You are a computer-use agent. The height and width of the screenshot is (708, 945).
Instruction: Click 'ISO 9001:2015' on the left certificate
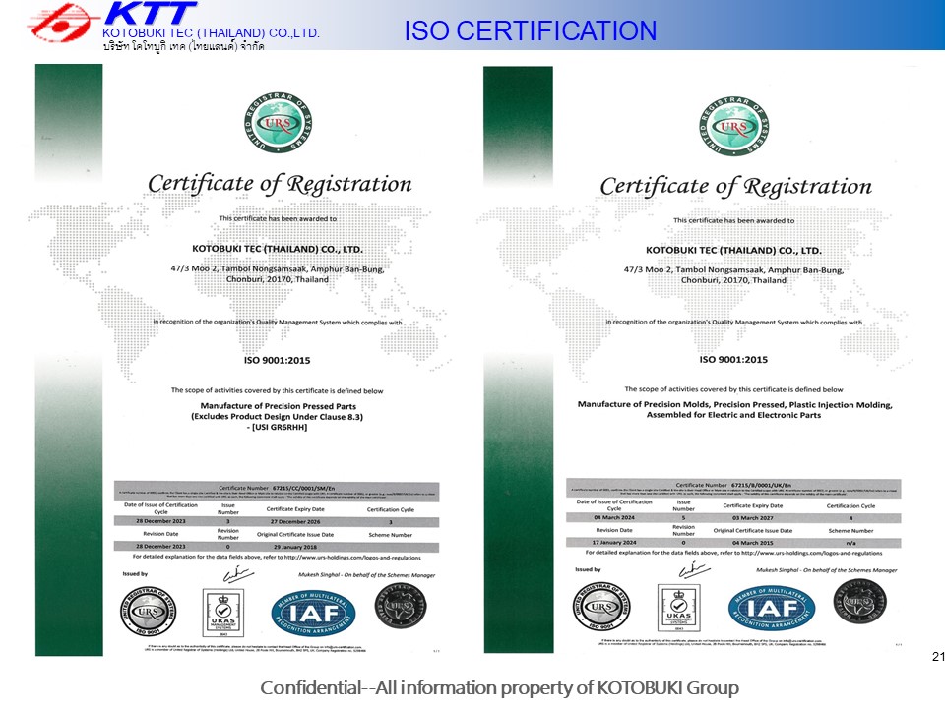click(x=278, y=360)
